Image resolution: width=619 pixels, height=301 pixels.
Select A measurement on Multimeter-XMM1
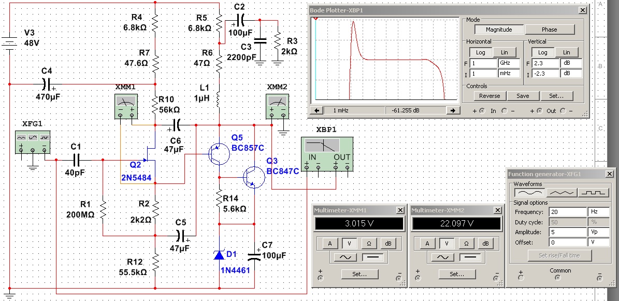pos(330,243)
